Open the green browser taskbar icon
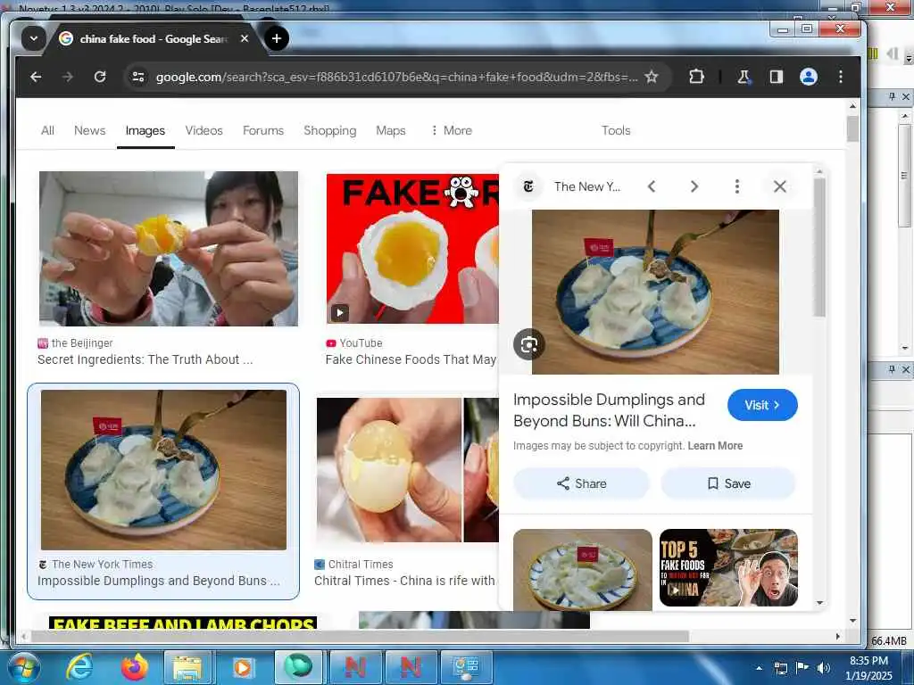This screenshot has width=914, height=685. pyautogui.click(x=298, y=667)
